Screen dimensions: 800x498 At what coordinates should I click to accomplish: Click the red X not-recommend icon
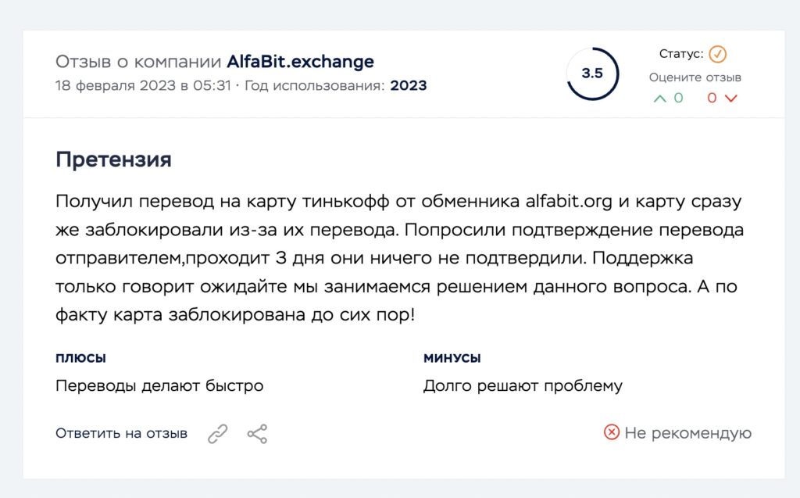611,432
